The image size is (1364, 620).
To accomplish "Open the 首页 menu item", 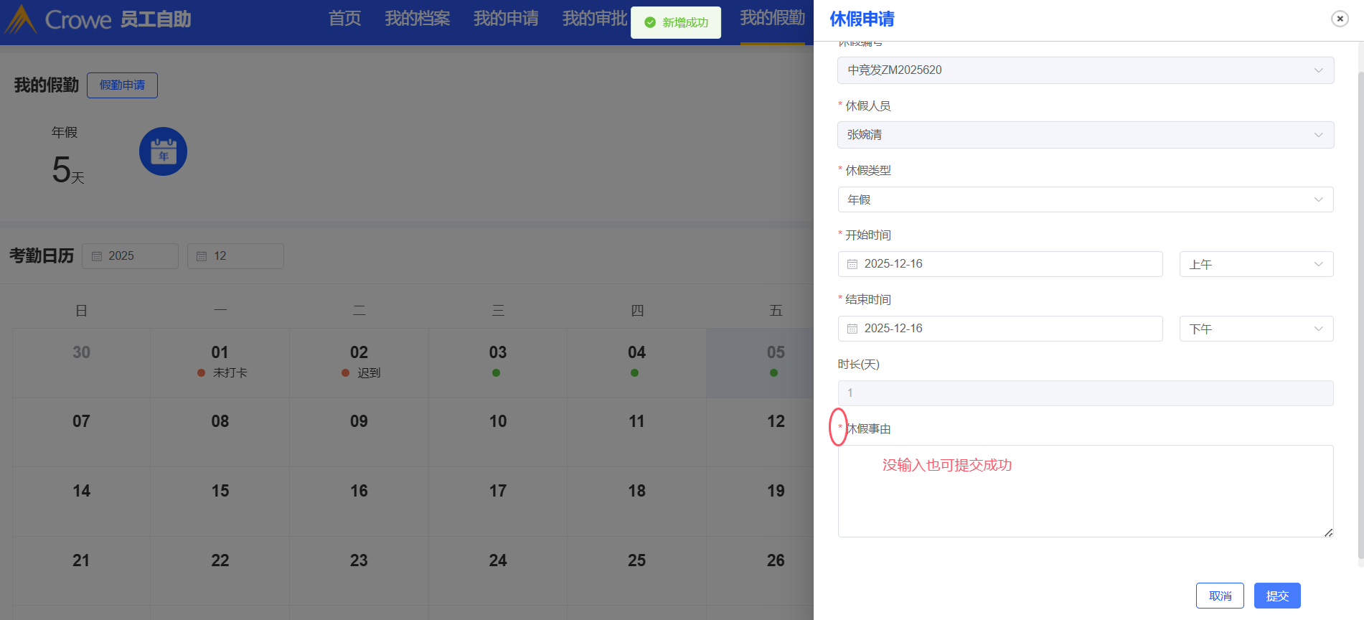I will [344, 19].
